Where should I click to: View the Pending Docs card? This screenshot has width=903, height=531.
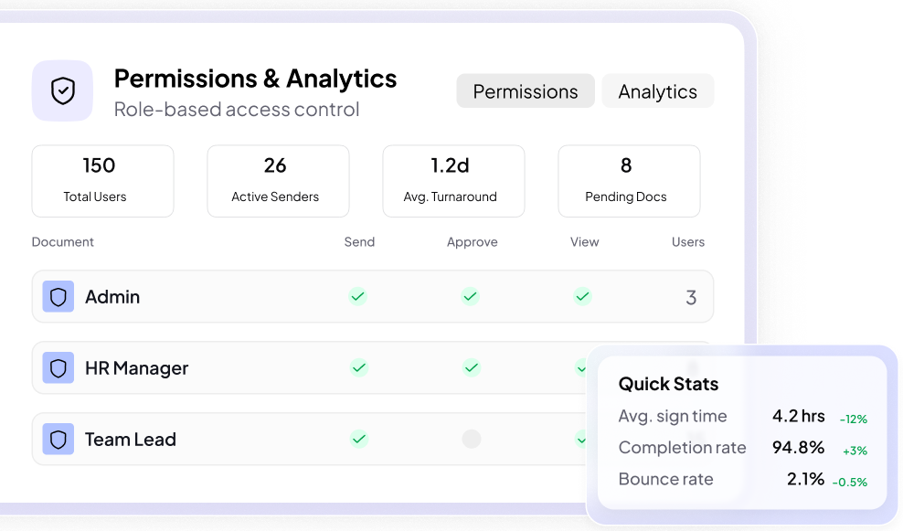[629, 181]
